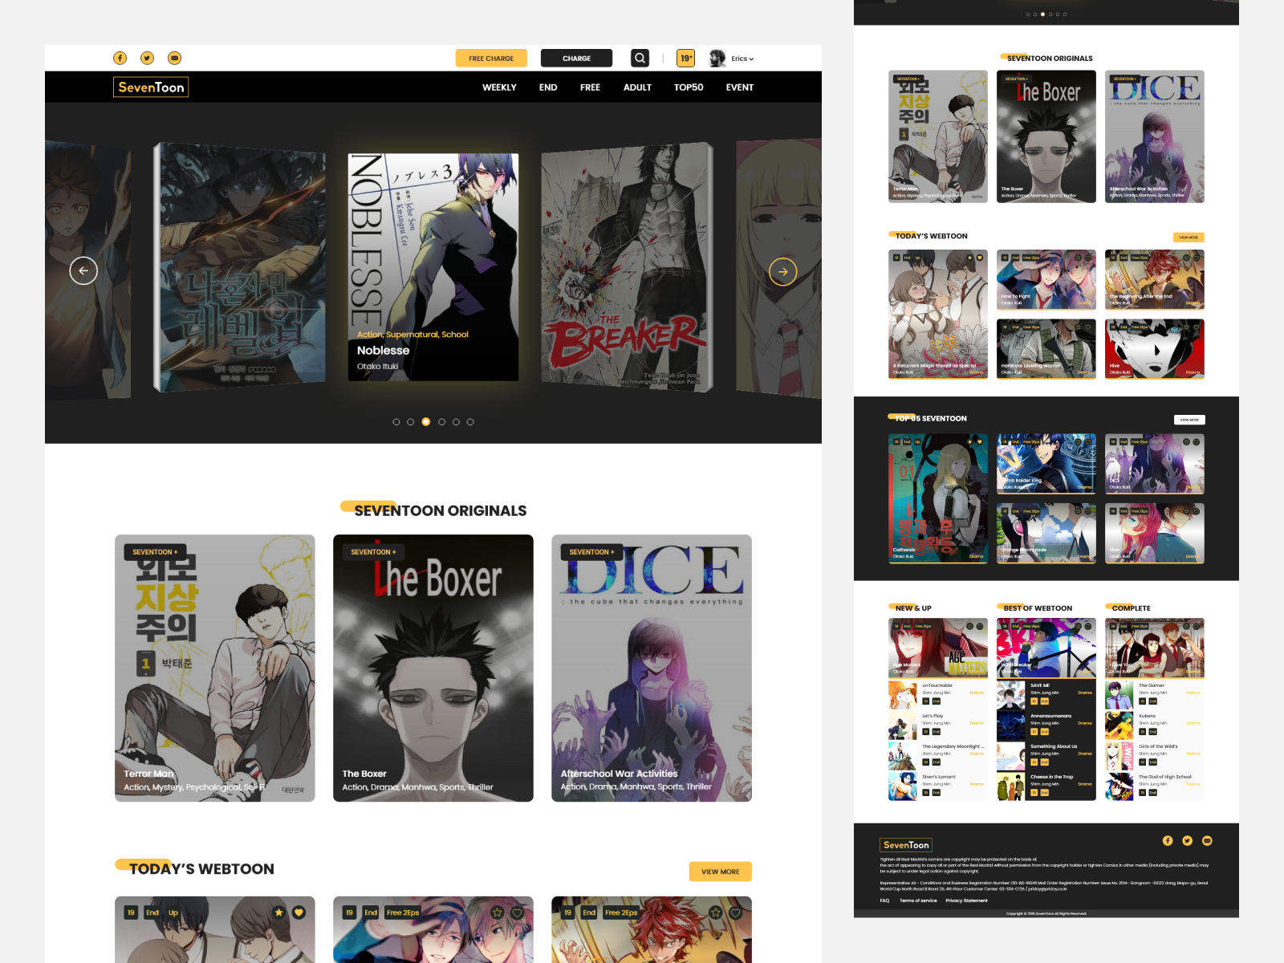Screen dimensions: 1284x963
Task: Toggle the heart on the large End/Up card
Action: coord(299,912)
